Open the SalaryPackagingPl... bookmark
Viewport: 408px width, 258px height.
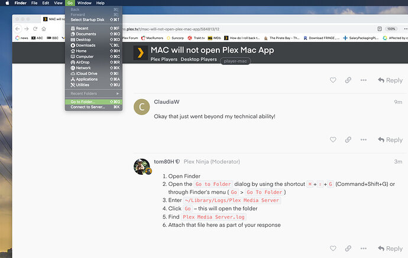click(361, 38)
